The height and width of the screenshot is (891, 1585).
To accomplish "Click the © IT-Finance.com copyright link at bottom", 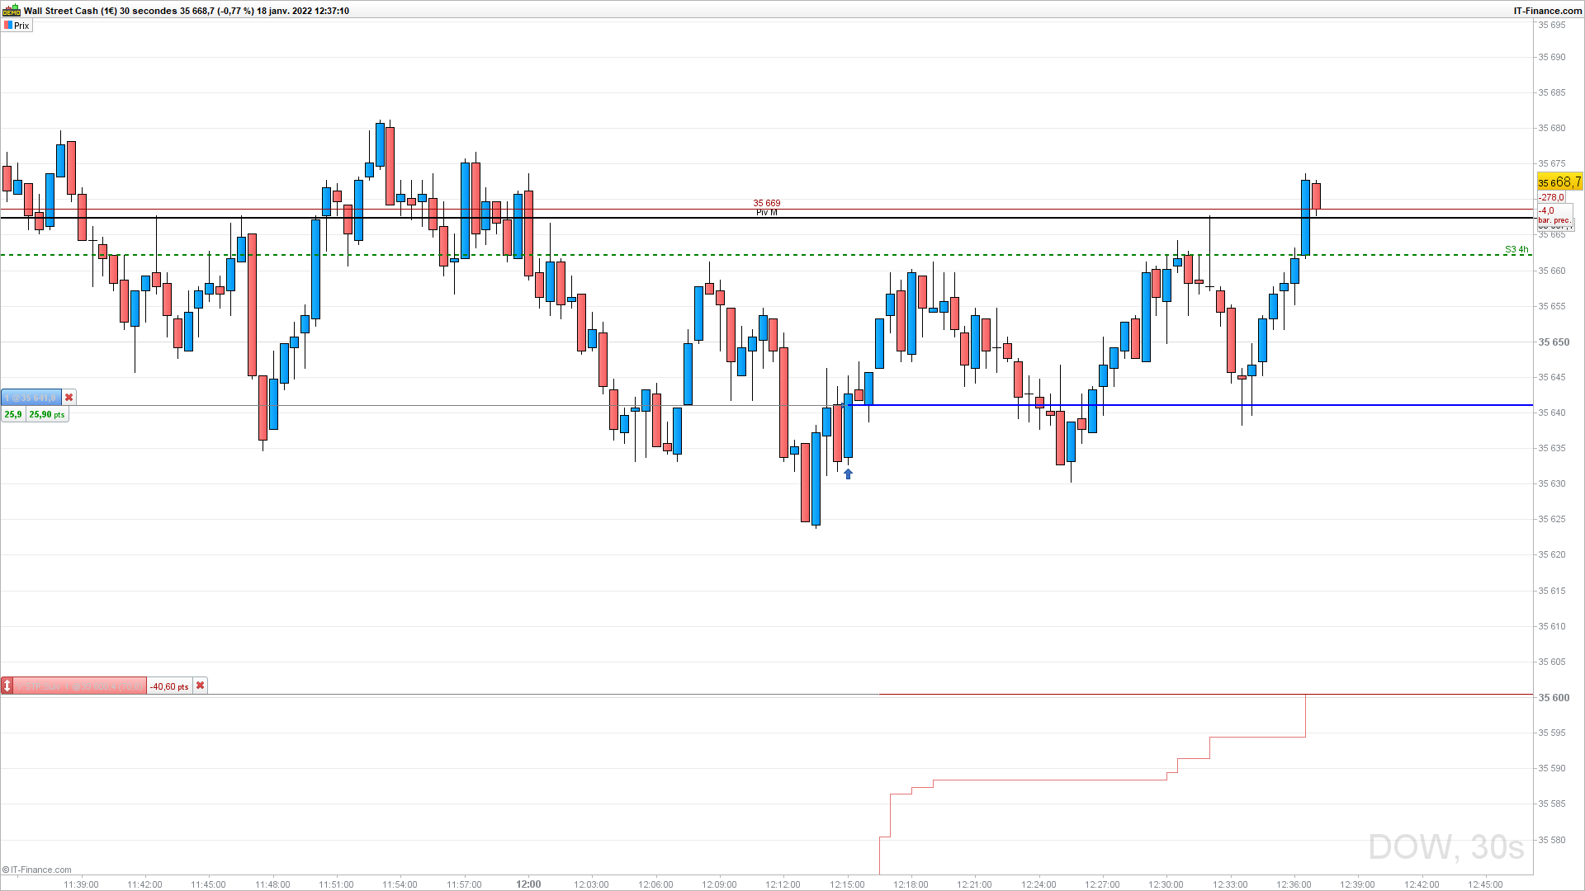I will click(37, 870).
